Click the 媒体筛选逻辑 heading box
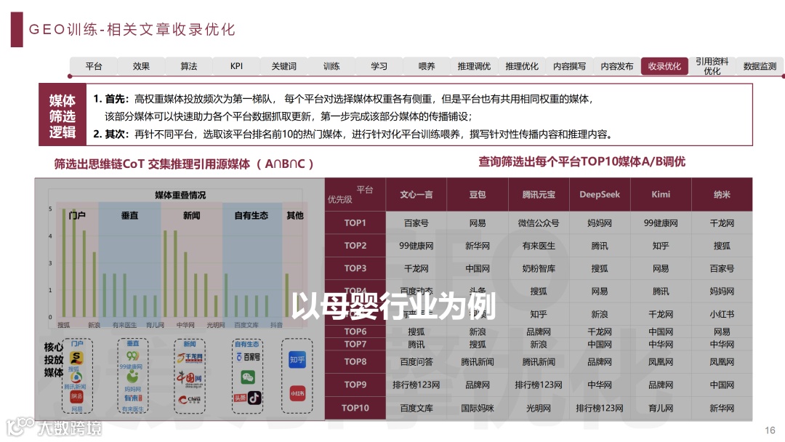 (x=63, y=116)
